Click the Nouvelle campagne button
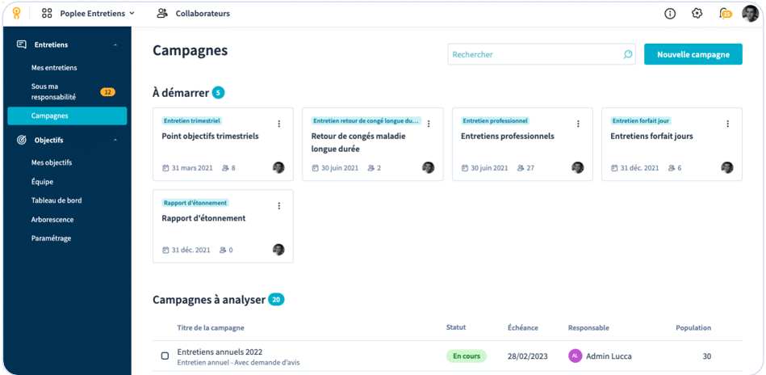Screen dimensions: 766x375 pyautogui.click(x=693, y=54)
